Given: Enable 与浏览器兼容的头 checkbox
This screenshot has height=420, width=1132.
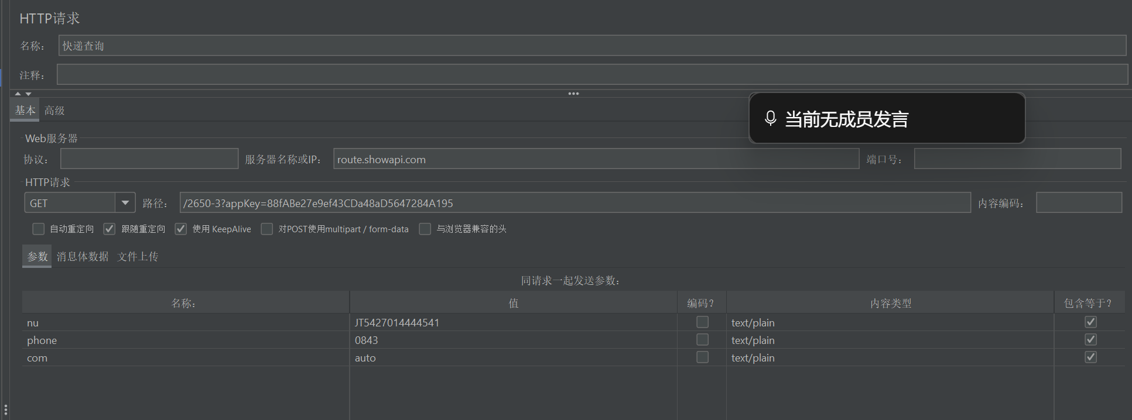Looking at the screenshot, I should coord(425,229).
